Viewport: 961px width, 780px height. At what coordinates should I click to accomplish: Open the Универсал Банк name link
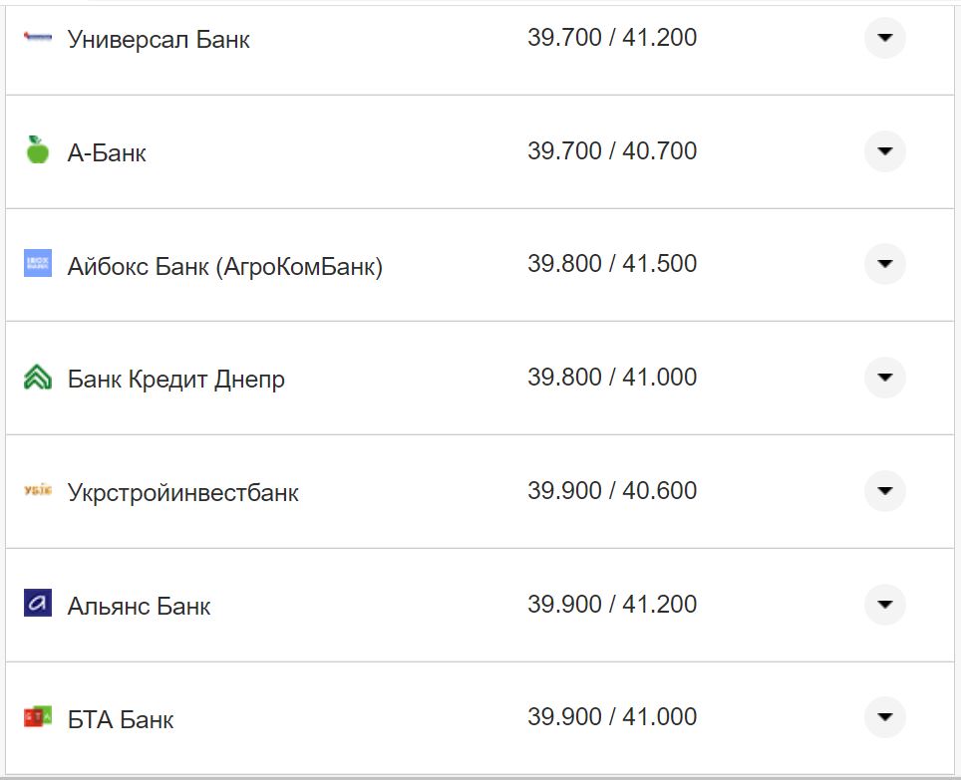(x=159, y=40)
